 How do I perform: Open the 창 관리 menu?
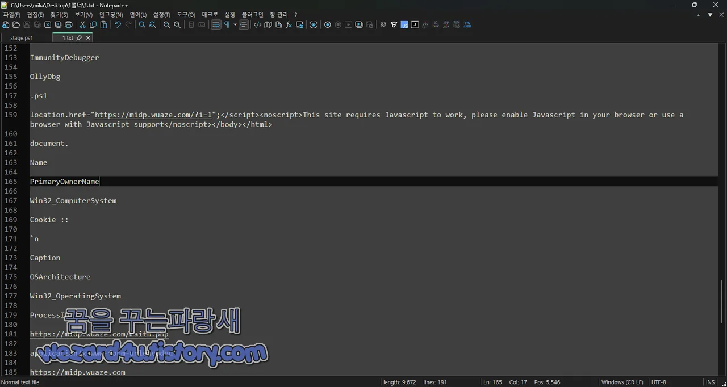tap(279, 15)
